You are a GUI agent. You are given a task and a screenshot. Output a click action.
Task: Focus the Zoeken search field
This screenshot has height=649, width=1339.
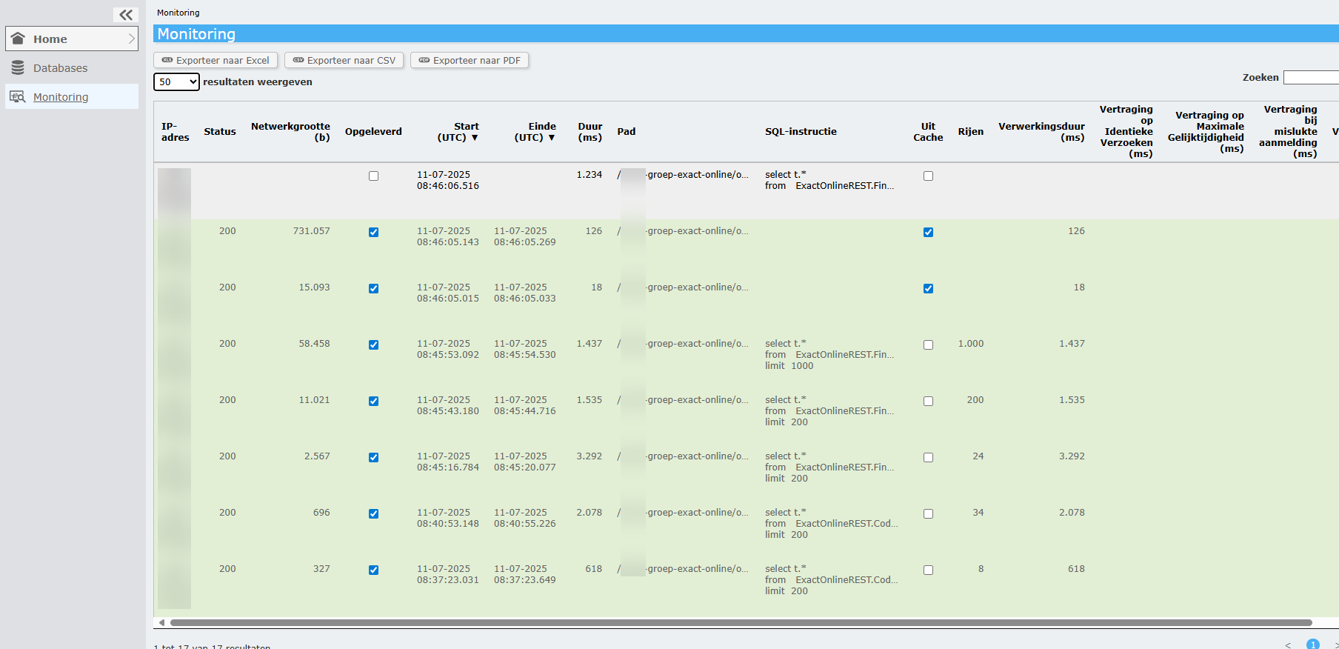coord(1311,77)
